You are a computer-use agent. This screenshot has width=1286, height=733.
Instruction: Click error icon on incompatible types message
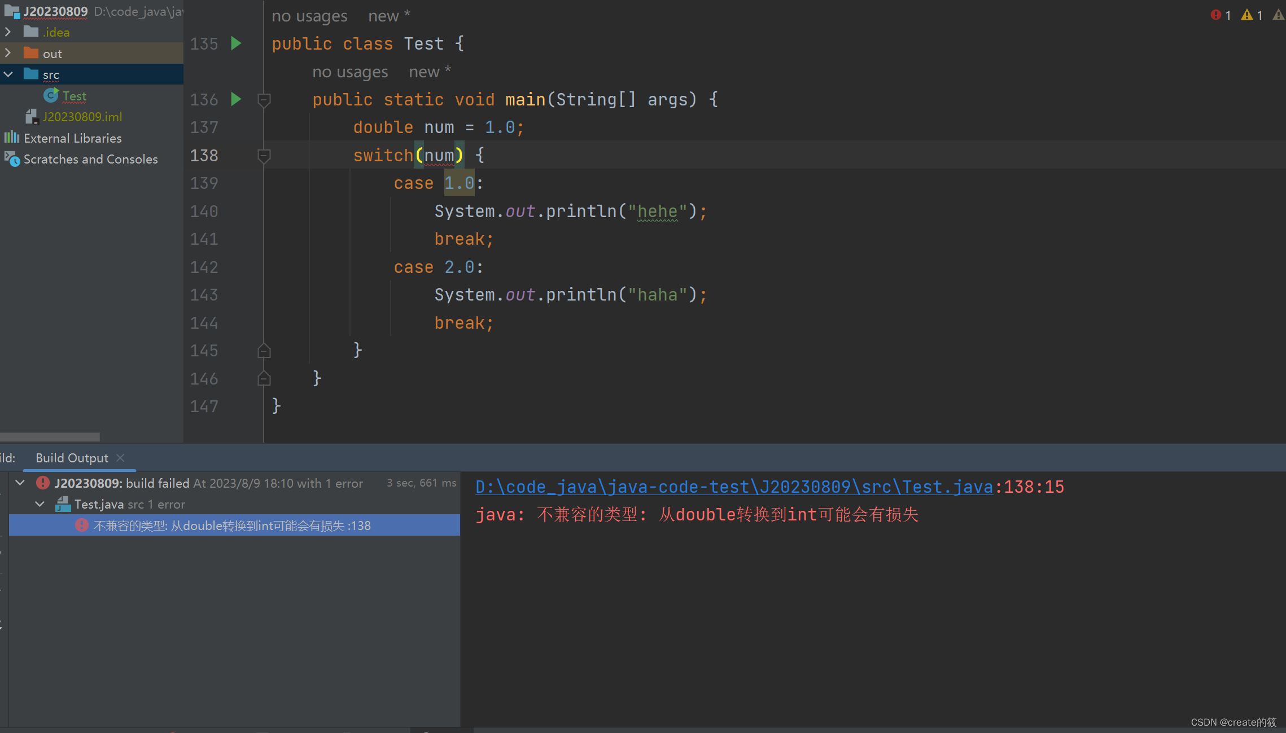pos(82,526)
